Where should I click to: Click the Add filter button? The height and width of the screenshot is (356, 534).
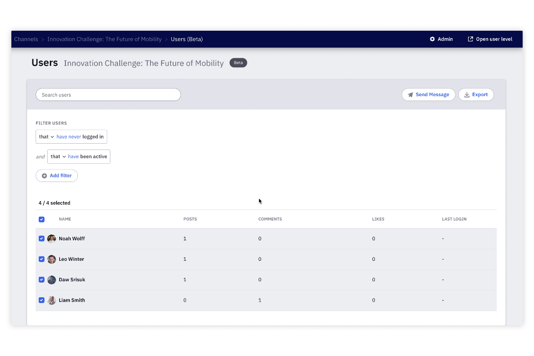coord(57,176)
